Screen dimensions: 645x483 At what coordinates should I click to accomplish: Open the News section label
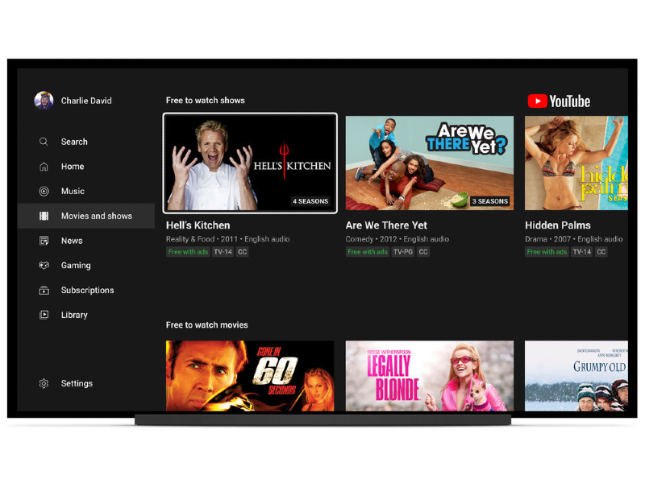coord(72,241)
